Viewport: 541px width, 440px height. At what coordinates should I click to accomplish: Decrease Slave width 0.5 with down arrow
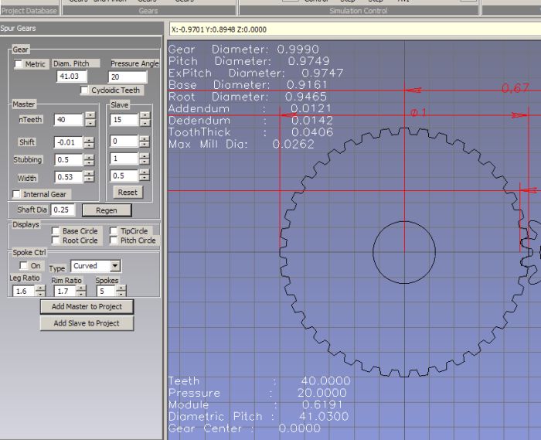[145, 179]
